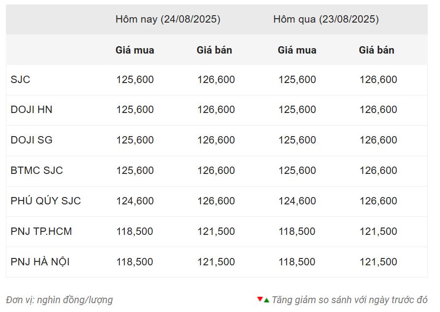Click the PNJ TP.HCM row label
440x312 pixels.
pyautogui.click(x=41, y=231)
